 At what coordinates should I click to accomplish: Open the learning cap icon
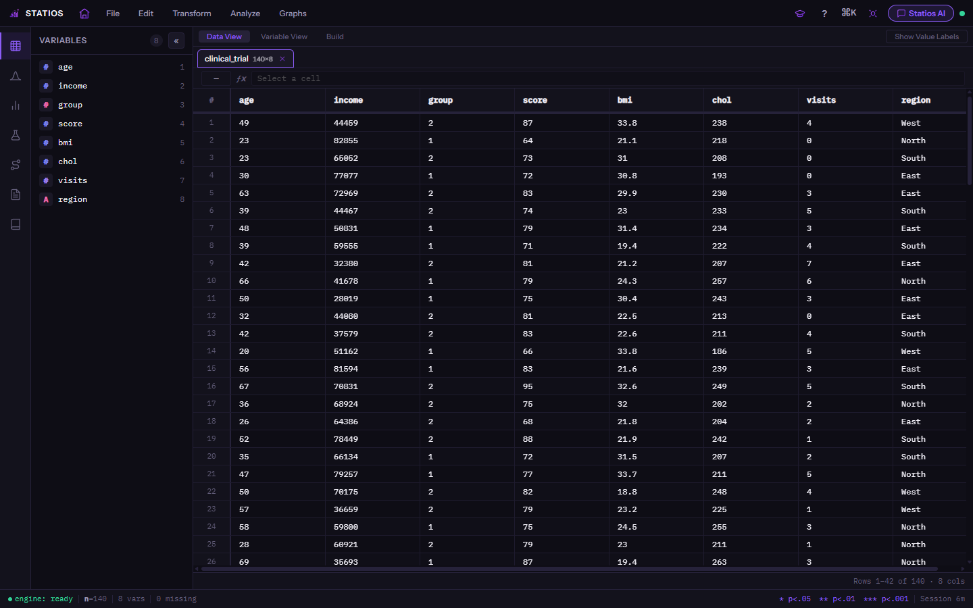tap(800, 14)
